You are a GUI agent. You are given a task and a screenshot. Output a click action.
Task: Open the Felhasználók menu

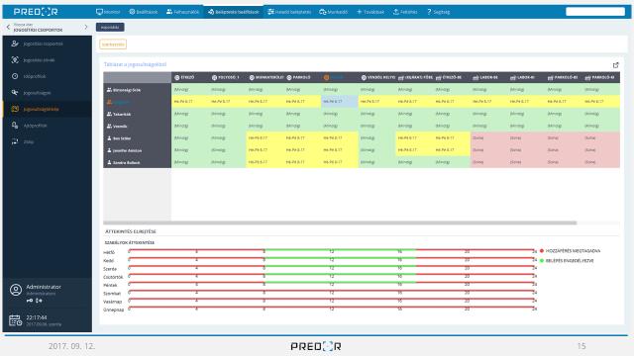(x=182, y=12)
